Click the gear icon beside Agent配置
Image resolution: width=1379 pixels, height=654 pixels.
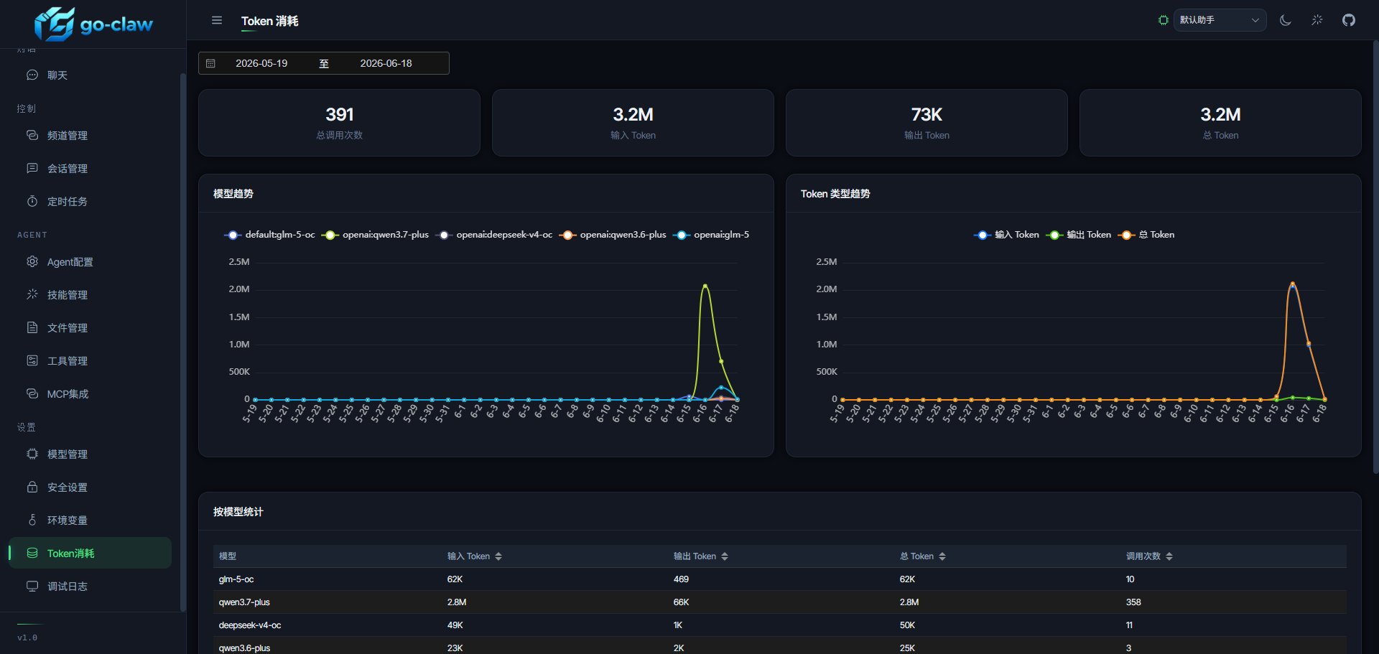tap(32, 261)
